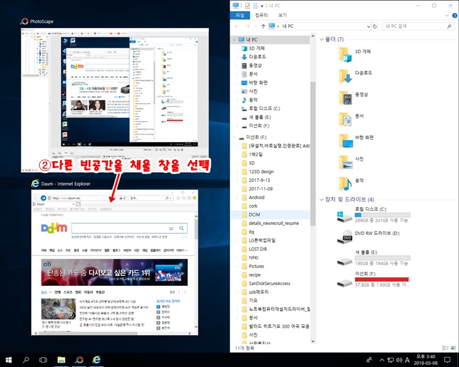
Task: Select the 다운로드 folder icon
Action: [x=345, y=76]
